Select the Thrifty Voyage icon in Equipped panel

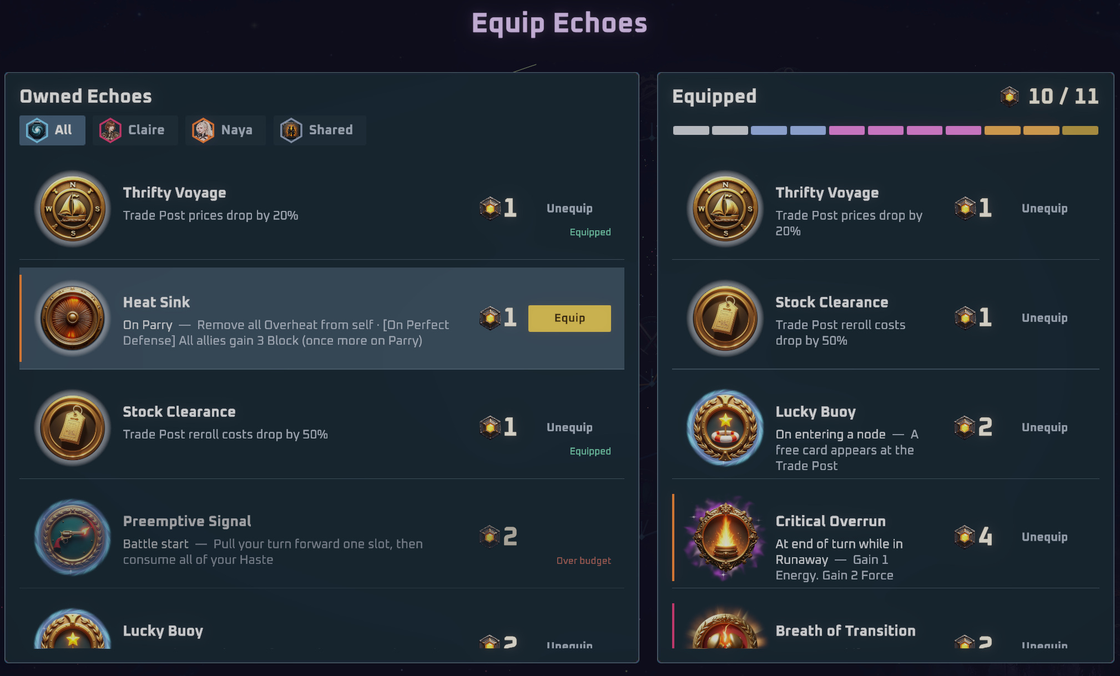725,209
